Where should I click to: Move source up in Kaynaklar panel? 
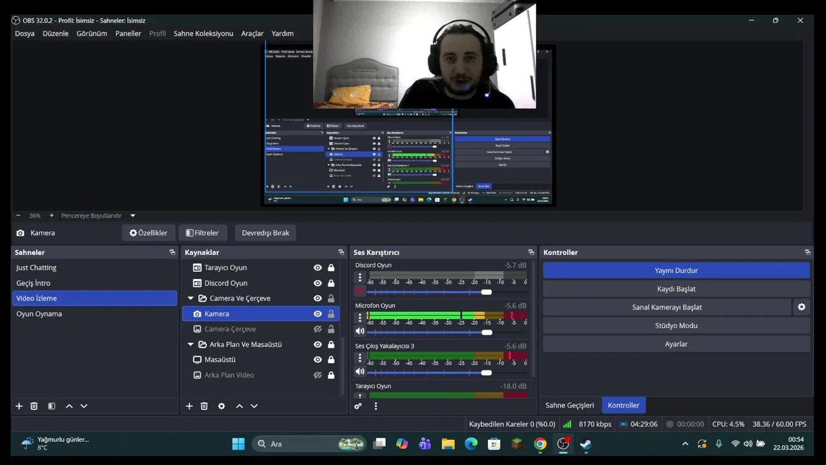(239, 406)
